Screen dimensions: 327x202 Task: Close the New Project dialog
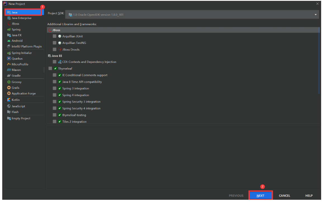click(x=317, y=4)
